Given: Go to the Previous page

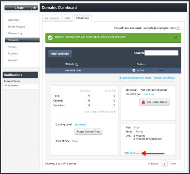Looking at the screenshot, I should pos(153,164).
